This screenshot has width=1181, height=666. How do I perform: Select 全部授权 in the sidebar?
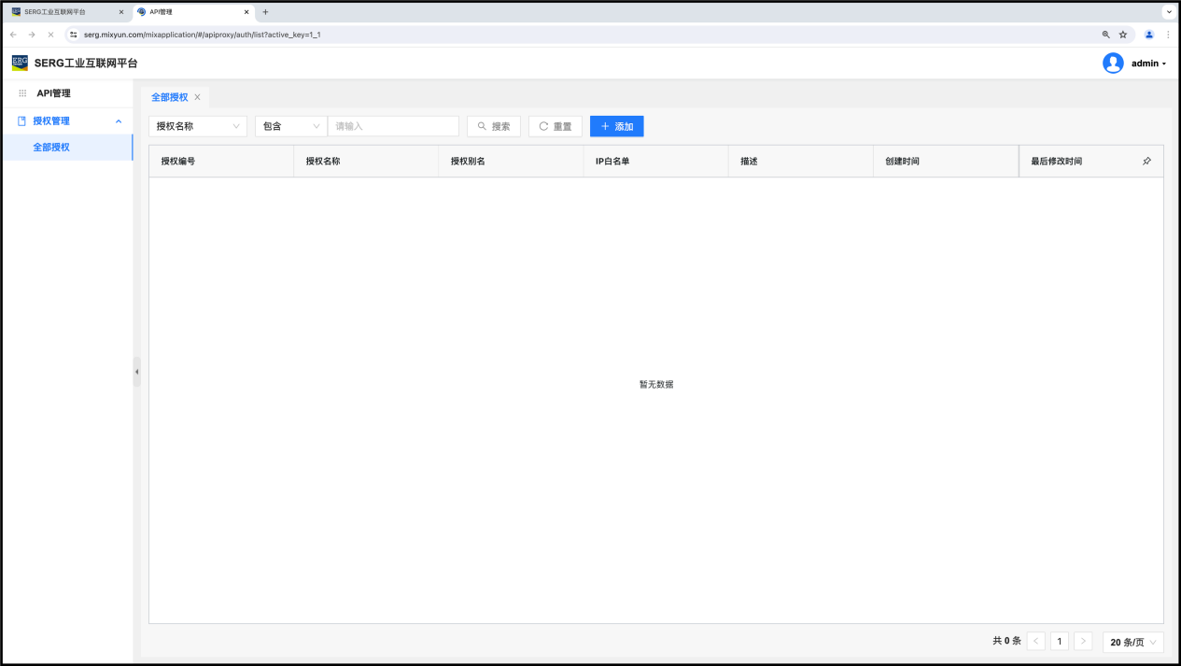[x=51, y=148]
